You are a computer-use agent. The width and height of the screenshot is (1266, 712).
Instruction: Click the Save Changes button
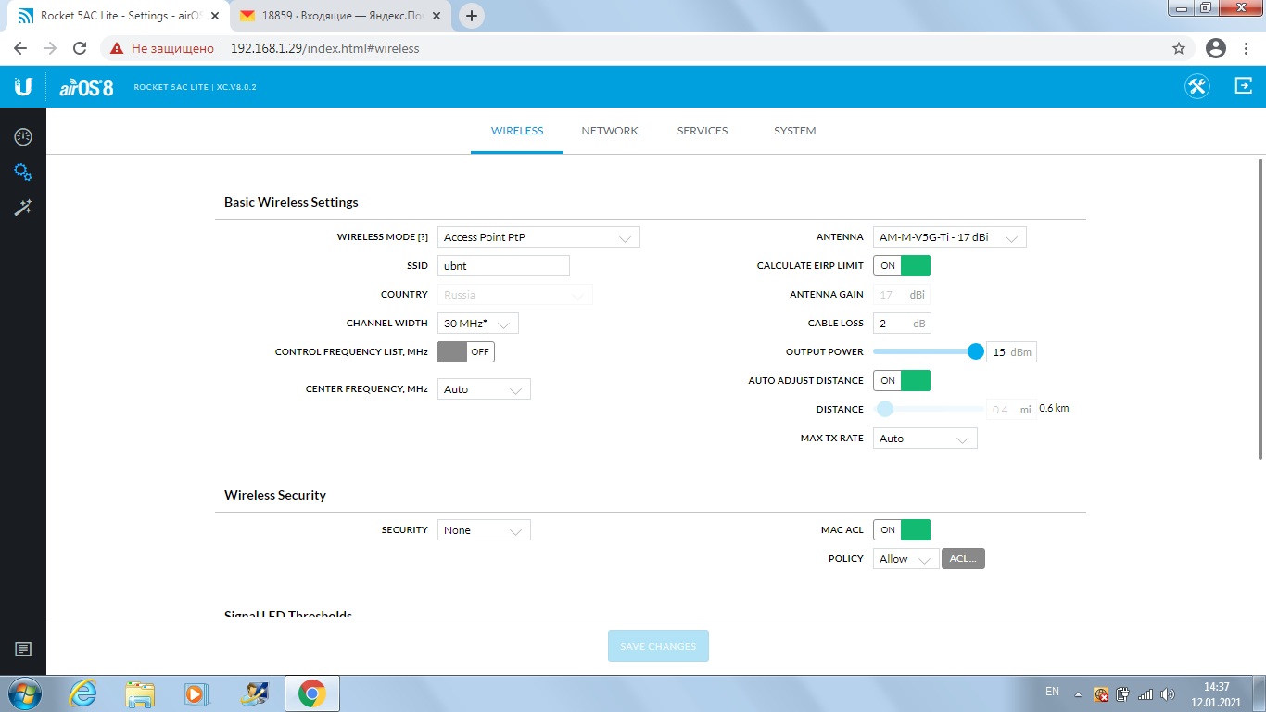[x=658, y=646]
